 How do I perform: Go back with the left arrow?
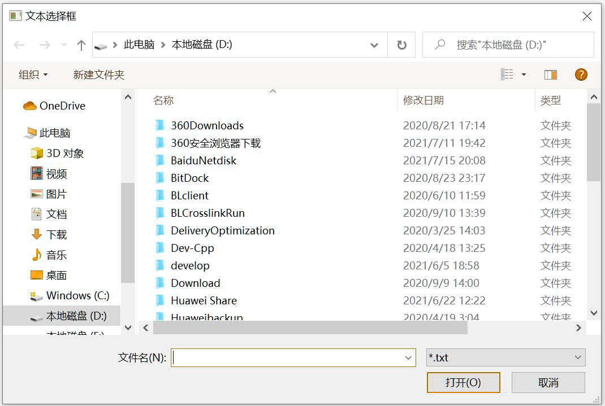point(19,45)
